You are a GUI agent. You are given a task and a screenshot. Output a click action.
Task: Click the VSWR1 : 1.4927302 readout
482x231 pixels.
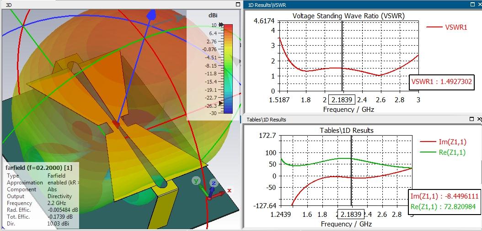coord(441,82)
